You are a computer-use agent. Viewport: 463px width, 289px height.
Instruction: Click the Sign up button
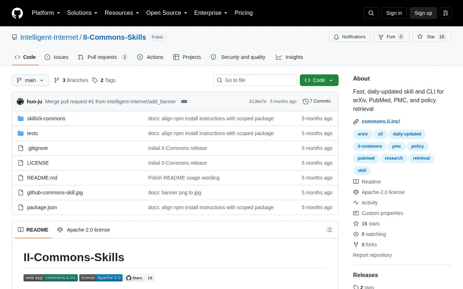point(423,13)
